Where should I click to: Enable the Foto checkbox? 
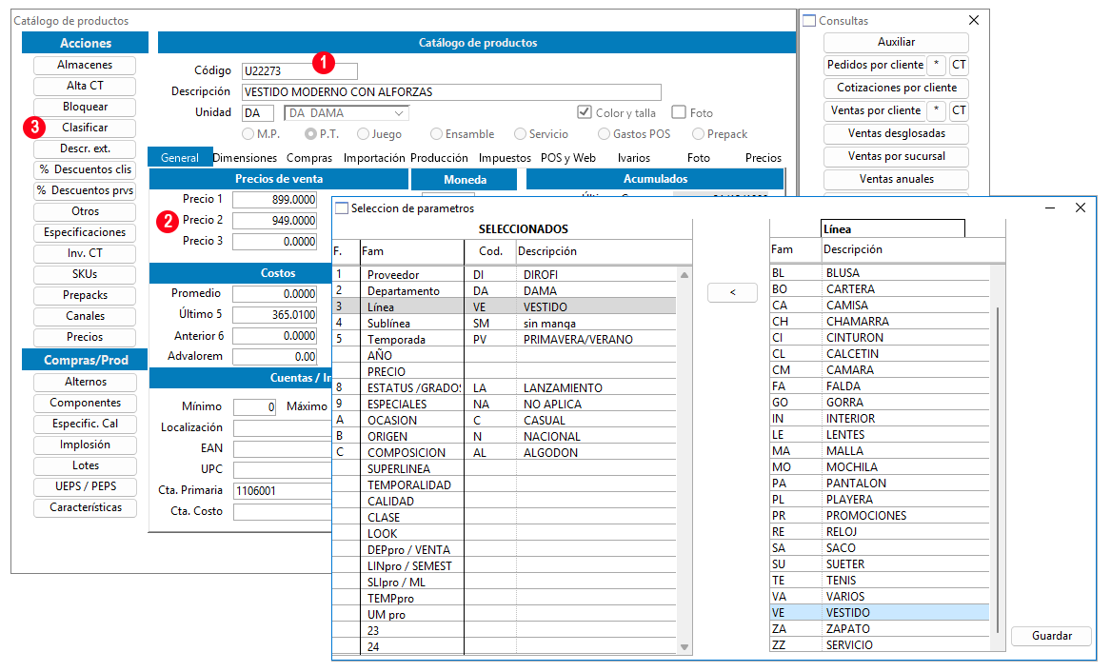[679, 112]
